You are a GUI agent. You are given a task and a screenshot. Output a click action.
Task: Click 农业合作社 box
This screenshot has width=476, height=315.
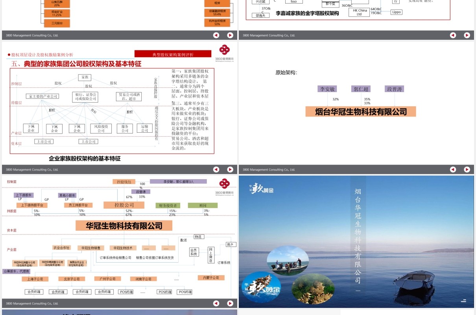(x=61, y=248)
